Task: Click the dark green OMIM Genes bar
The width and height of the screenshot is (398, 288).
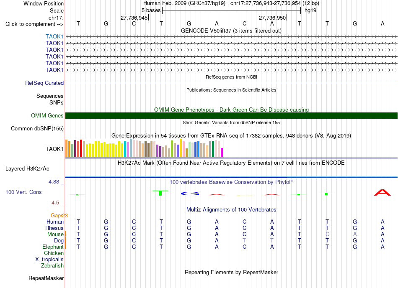Action: [231, 115]
